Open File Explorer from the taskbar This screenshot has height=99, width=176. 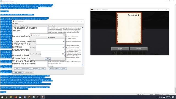(x=11, y=97)
